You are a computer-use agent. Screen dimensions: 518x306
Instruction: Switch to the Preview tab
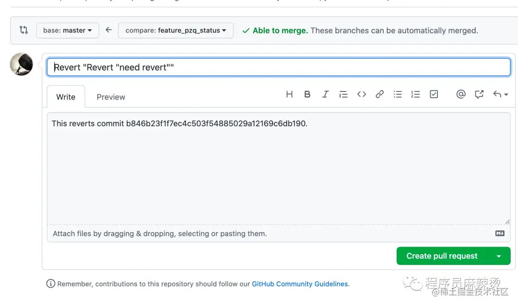111,97
